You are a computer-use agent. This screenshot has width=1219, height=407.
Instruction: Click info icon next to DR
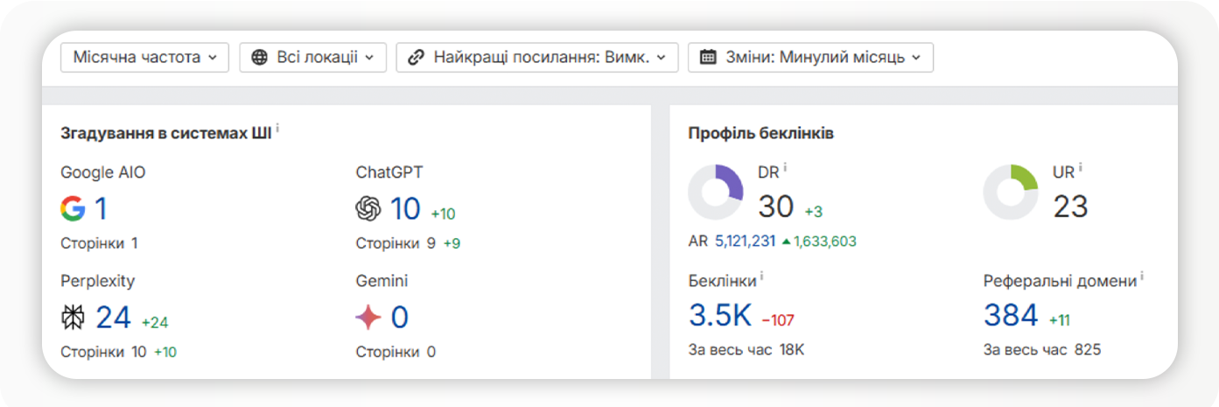(785, 168)
